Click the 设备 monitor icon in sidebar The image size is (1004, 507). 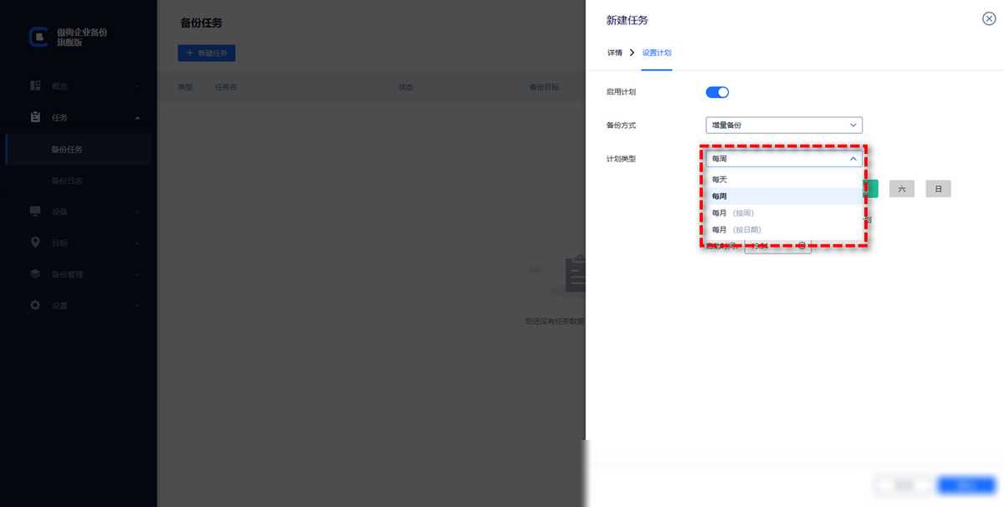(x=35, y=211)
